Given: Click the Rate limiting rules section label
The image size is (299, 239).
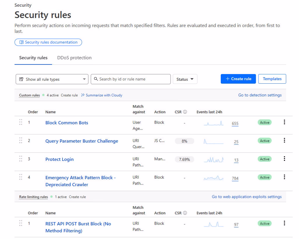Looking at the screenshot, I should [x=33, y=197].
